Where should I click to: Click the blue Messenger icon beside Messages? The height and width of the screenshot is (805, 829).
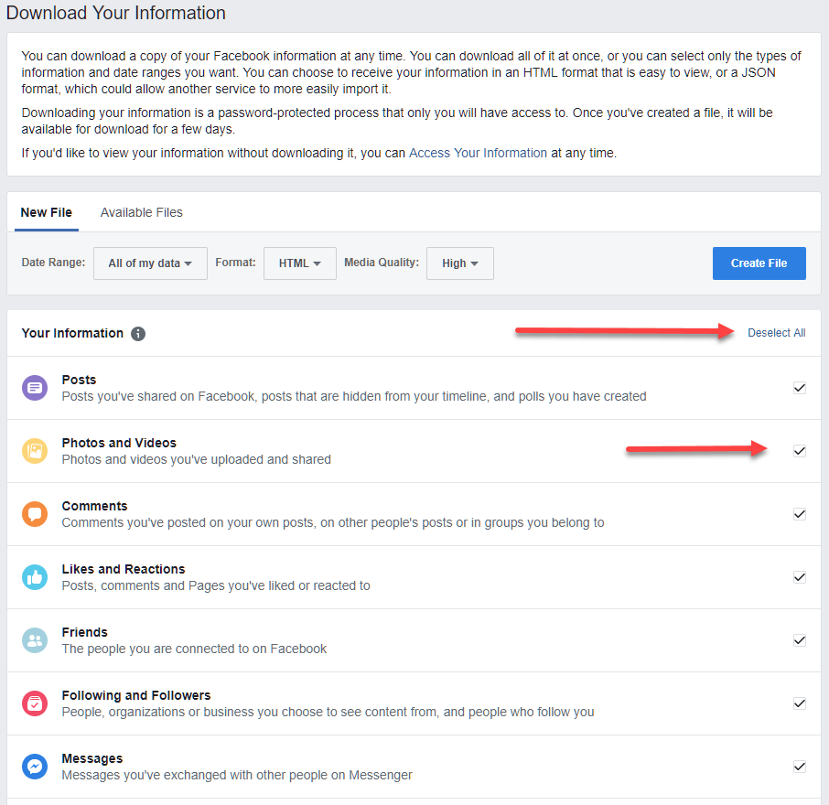click(35, 767)
